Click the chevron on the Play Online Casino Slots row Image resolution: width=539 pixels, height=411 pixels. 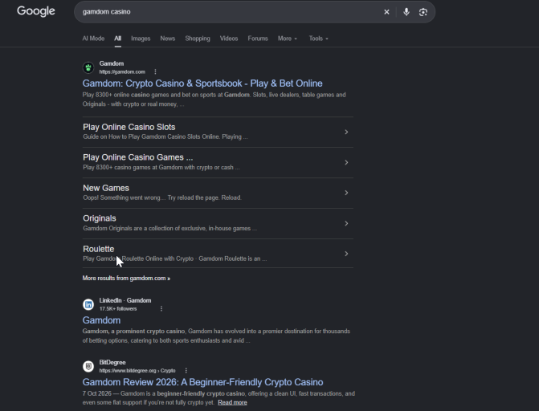click(346, 132)
